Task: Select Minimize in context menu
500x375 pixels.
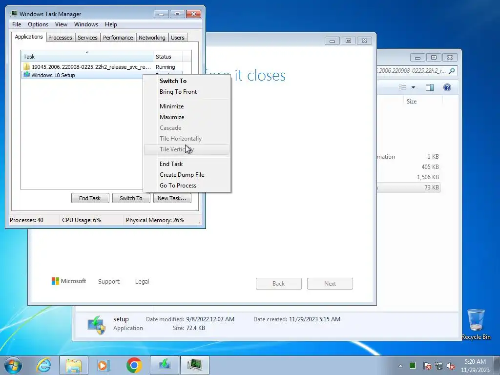Action: click(x=187, y=106)
